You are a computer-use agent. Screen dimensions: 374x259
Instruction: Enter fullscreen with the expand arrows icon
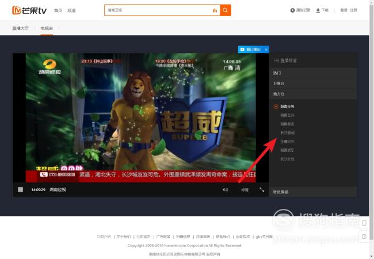coord(262,189)
